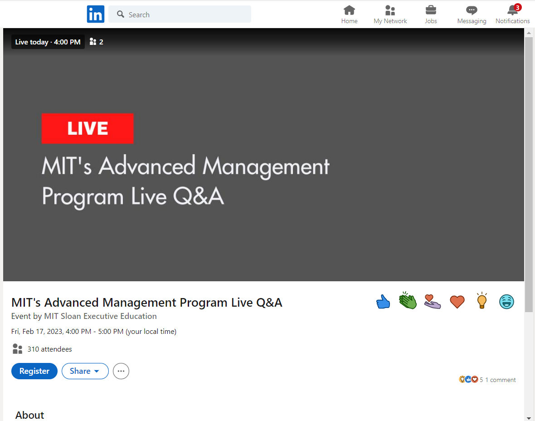
Task: React with the Love heart icon
Action: point(457,302)
